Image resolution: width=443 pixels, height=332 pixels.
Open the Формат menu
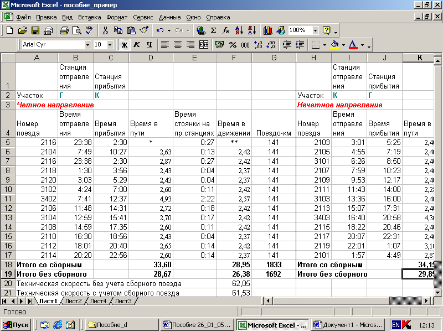point(117,17)
